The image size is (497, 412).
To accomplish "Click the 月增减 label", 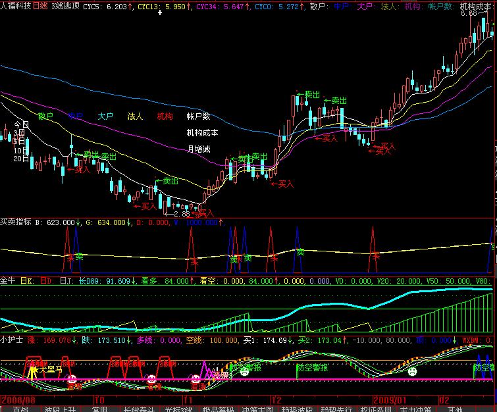I will 198,149.
